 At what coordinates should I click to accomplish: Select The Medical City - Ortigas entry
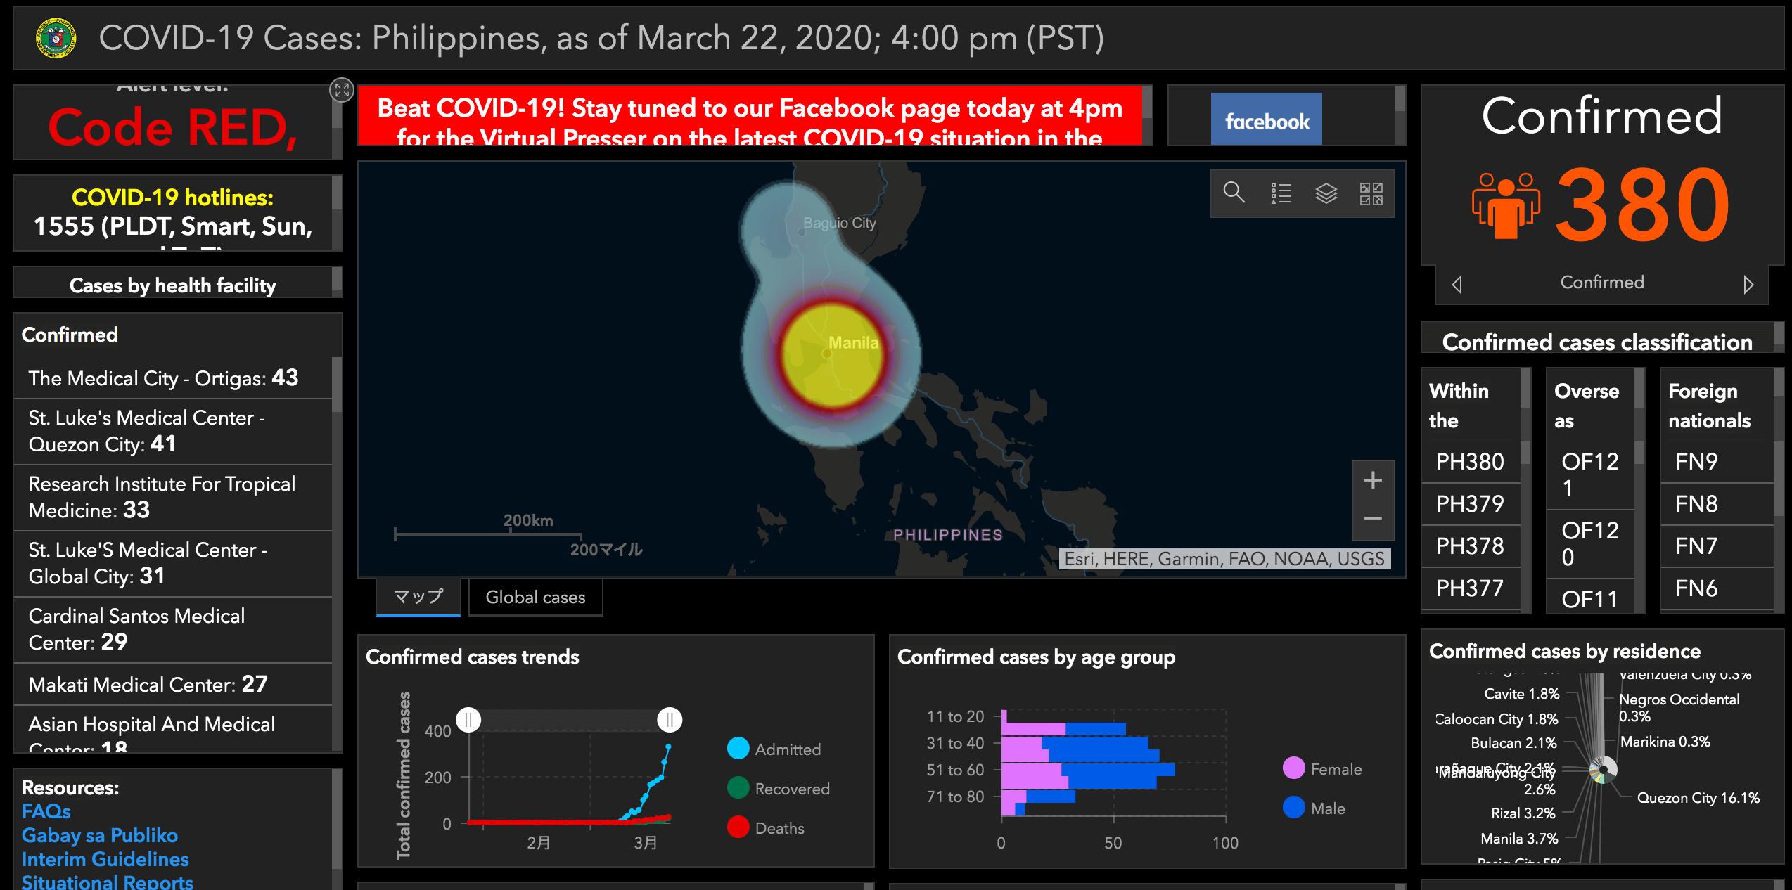pyautogui.click(x=163, y=378)
